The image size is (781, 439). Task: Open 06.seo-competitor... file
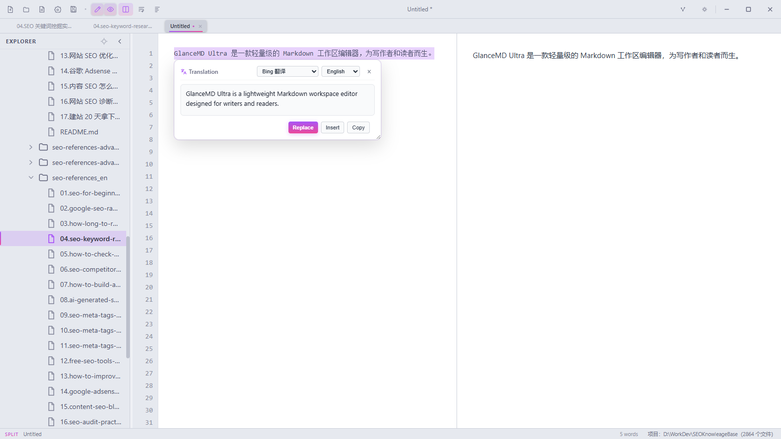(63, 269)
